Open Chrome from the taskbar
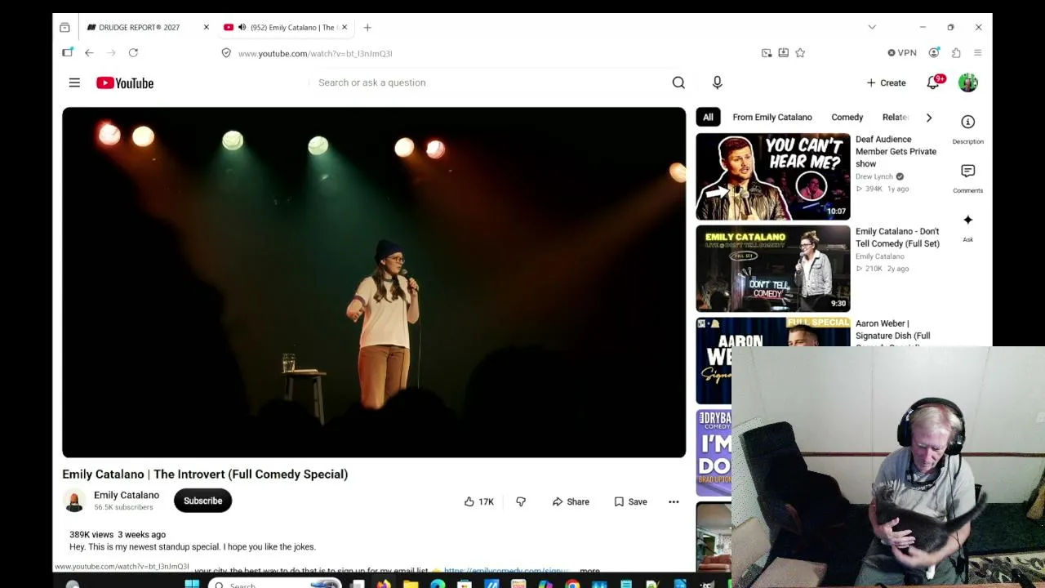Image resolution: width=1045 pixels, height=588 pixels. click(572, 584)
